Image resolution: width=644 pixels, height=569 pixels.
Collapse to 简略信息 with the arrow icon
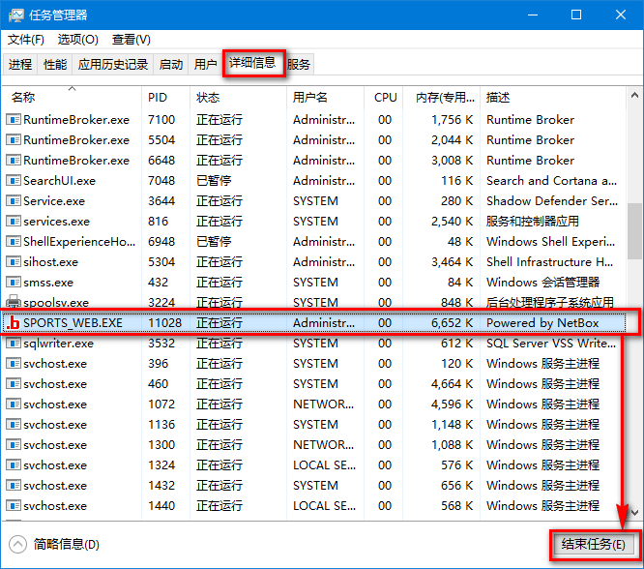[x=17, y=545]
